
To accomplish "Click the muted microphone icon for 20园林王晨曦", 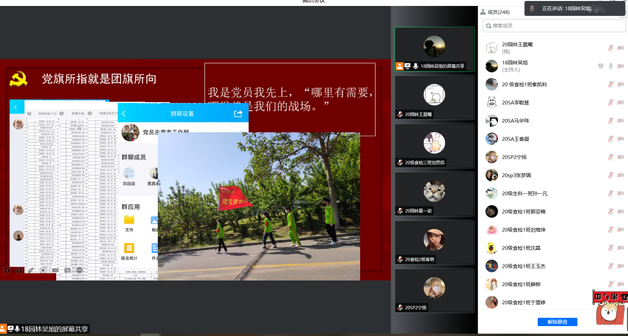I will coord(611,48).
